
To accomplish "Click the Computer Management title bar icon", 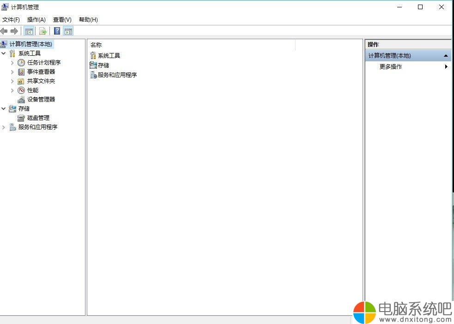I will tap(5, 6).
